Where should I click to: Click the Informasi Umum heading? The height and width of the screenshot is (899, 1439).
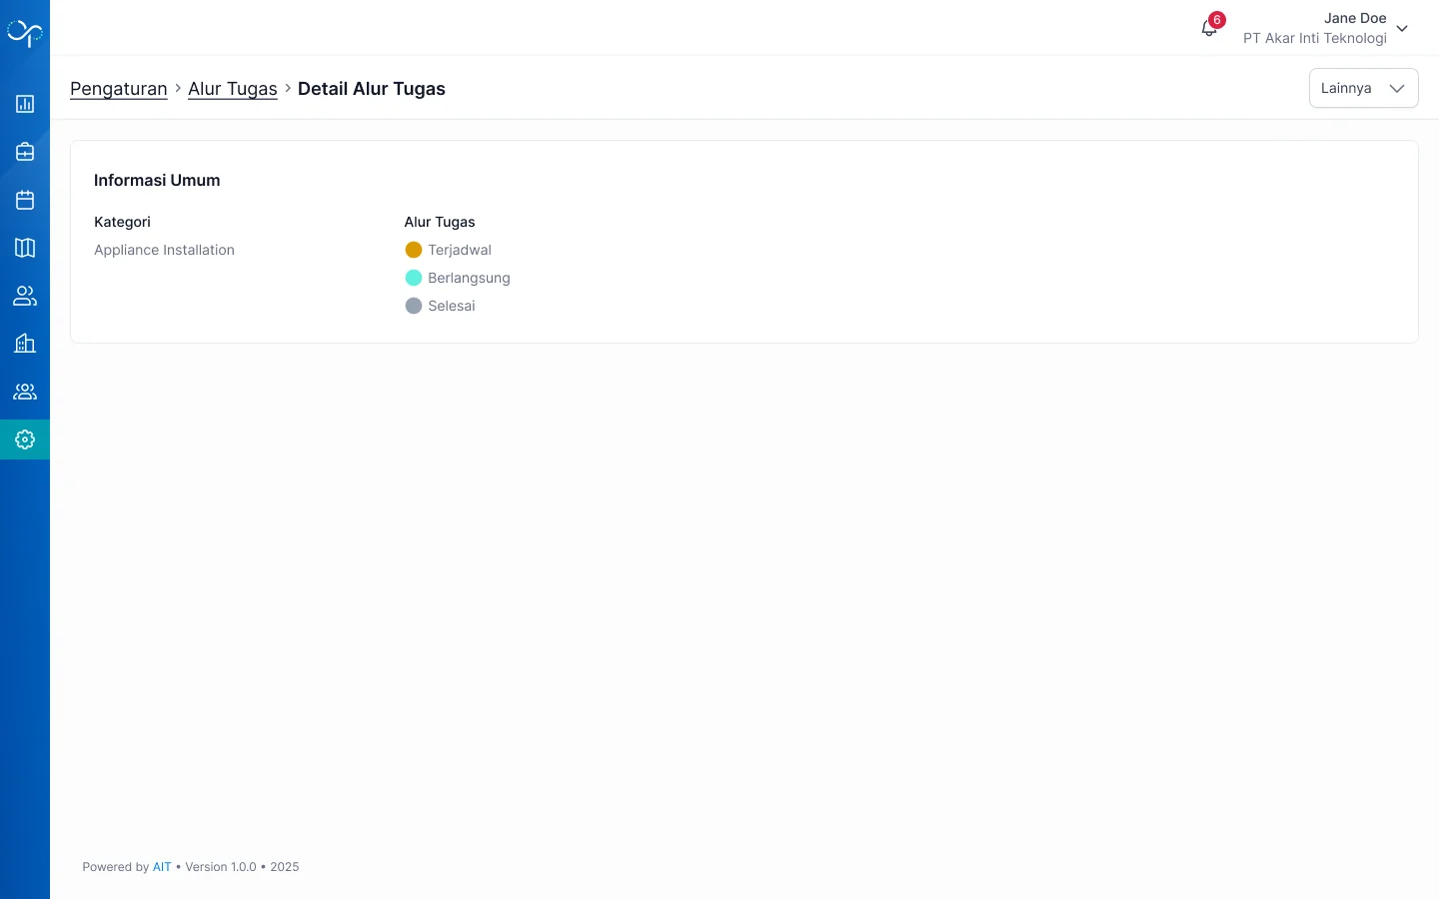pos(157,181)
